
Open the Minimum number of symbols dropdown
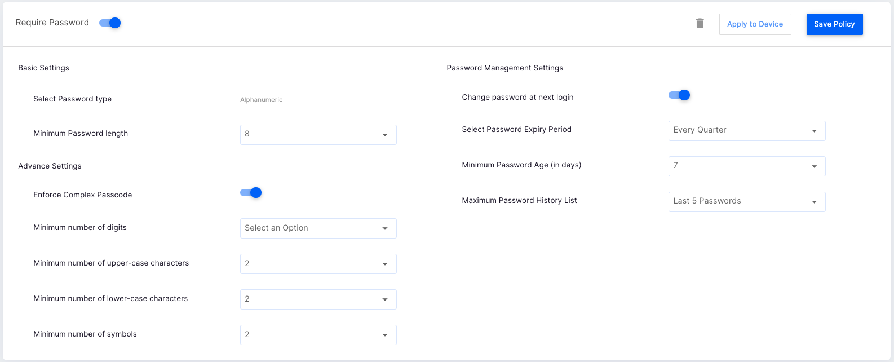318,335
